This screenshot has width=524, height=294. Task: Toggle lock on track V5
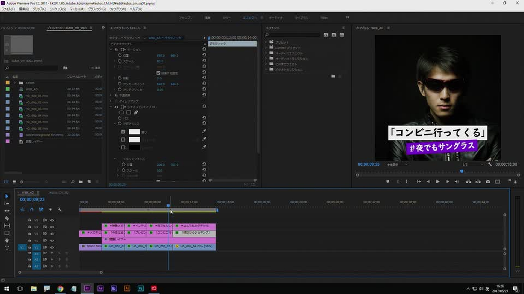29,220
